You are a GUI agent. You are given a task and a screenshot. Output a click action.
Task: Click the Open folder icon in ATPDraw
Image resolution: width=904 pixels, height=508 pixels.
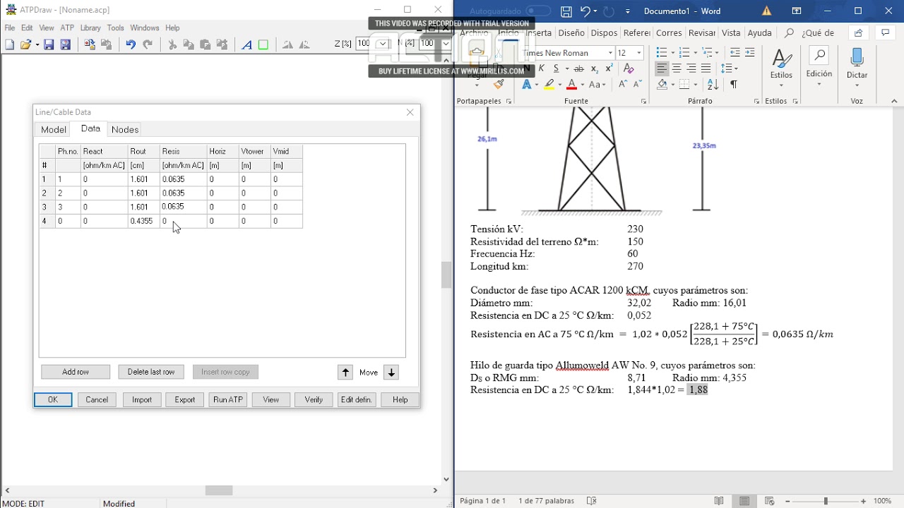click(x=25, y=44)
